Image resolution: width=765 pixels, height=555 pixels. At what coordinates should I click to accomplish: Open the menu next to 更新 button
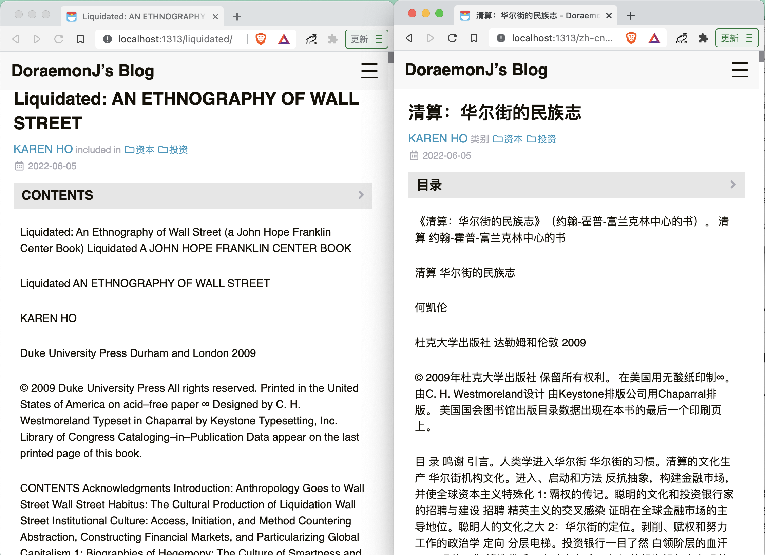tap(380, 39)
